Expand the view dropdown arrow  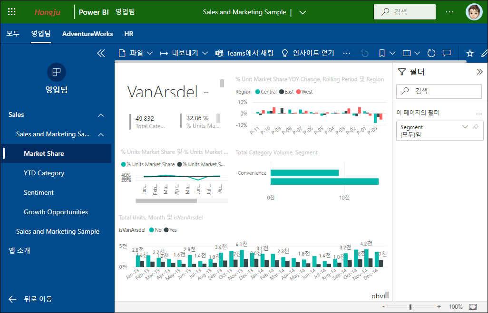(417, 53)
